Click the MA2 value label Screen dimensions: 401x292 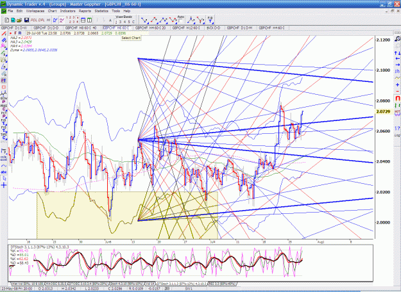(21, 38)
